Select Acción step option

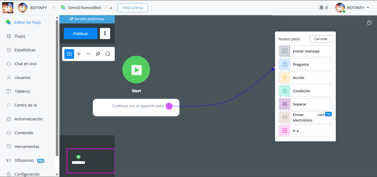tap(305, 78)
